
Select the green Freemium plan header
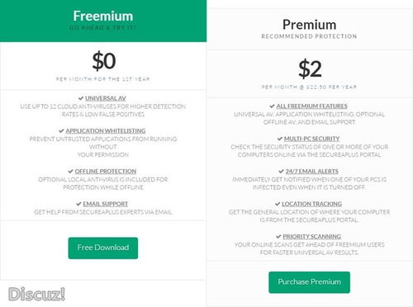[103, 21]
